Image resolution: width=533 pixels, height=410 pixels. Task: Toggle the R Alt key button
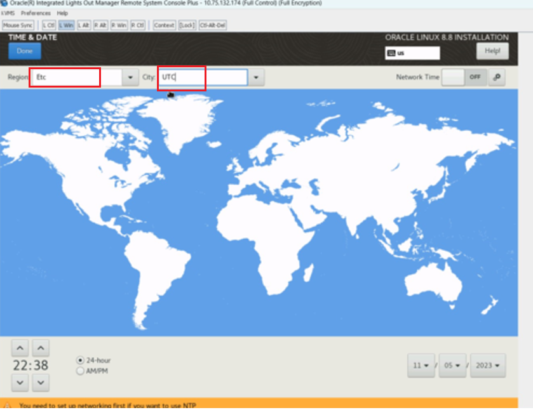(100, 25)
